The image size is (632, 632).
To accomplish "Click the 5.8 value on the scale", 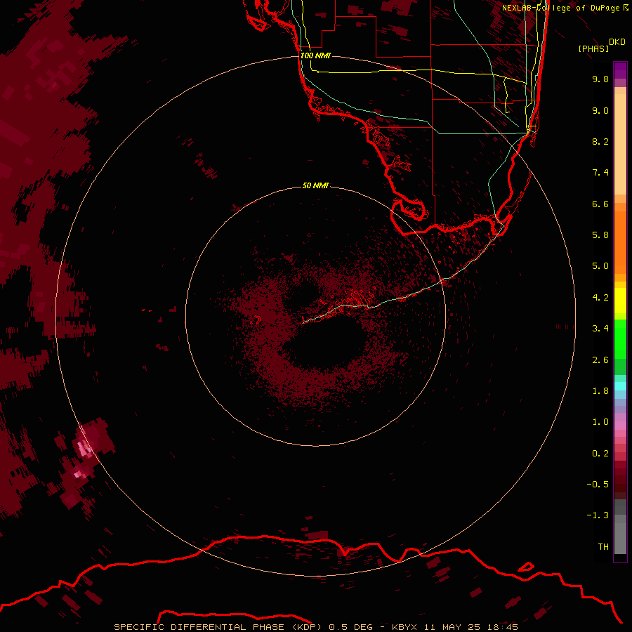I will 600,235.
